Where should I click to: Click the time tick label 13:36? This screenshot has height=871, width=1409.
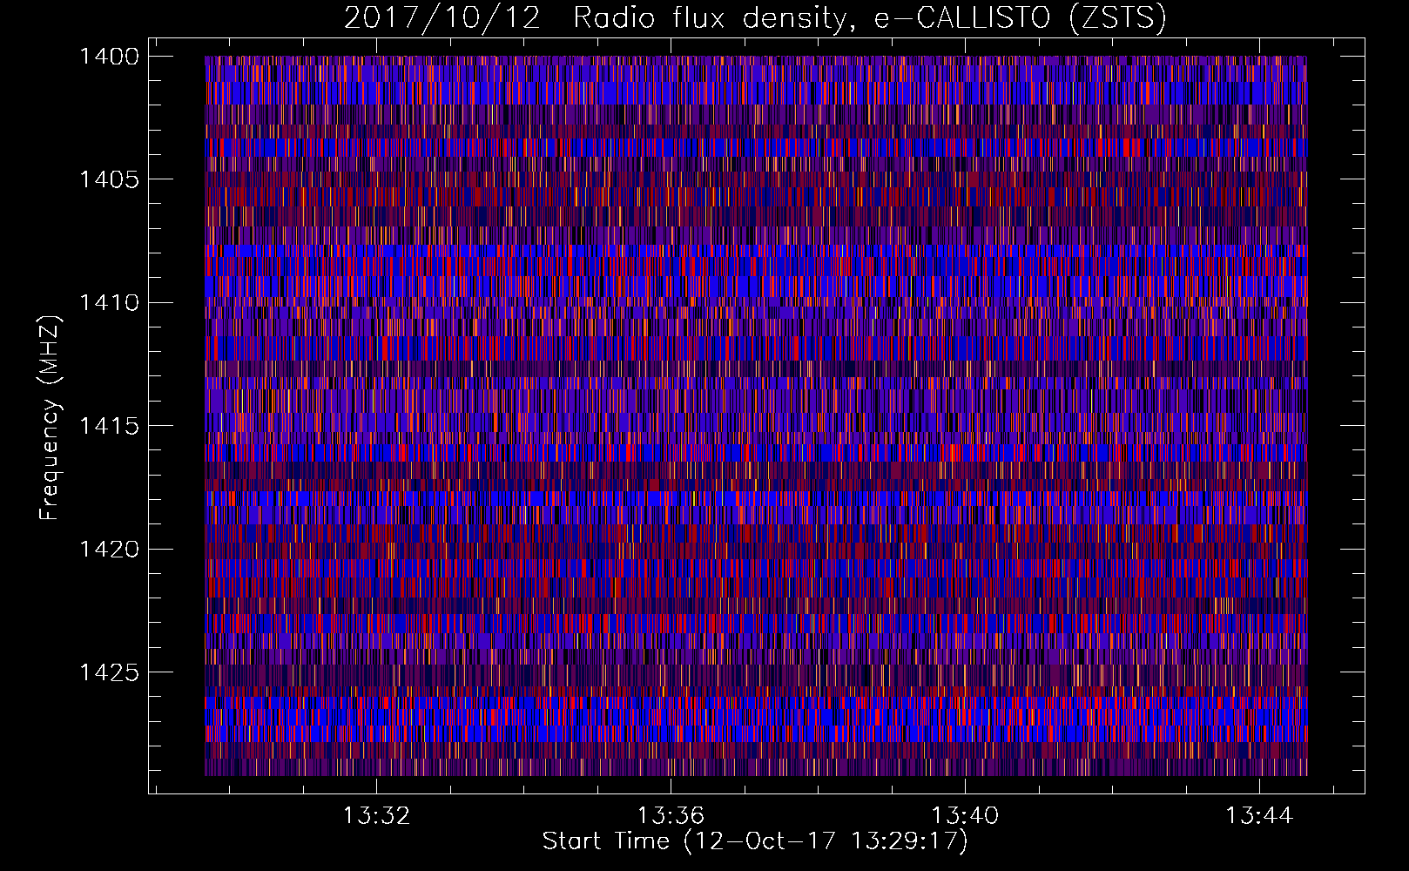pos(671,816)
